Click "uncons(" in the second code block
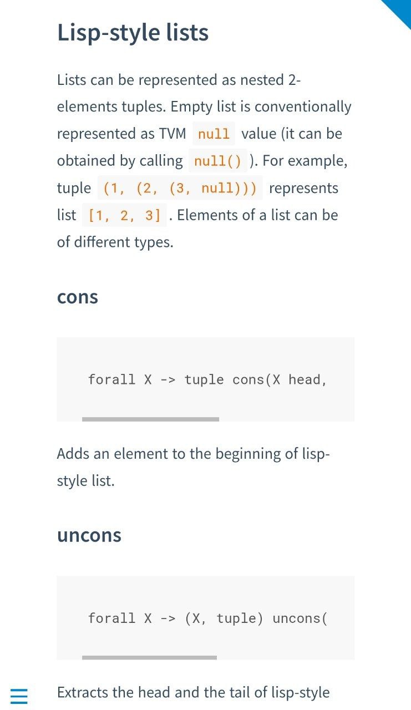This screenshot has width=411, height=710. [300, 618]
